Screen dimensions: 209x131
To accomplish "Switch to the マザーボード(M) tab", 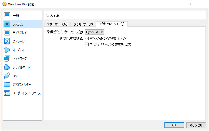I will 57,24.
